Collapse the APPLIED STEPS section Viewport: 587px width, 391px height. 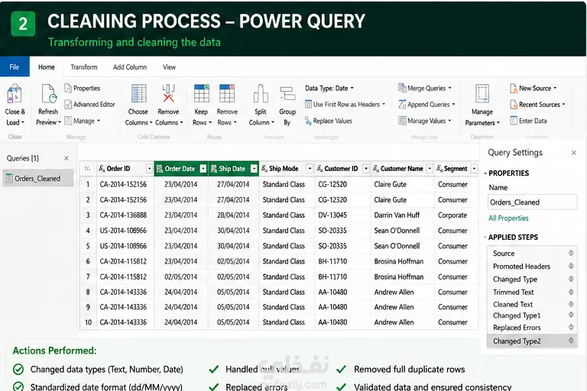pyautogui.click(x=485, y=238)
